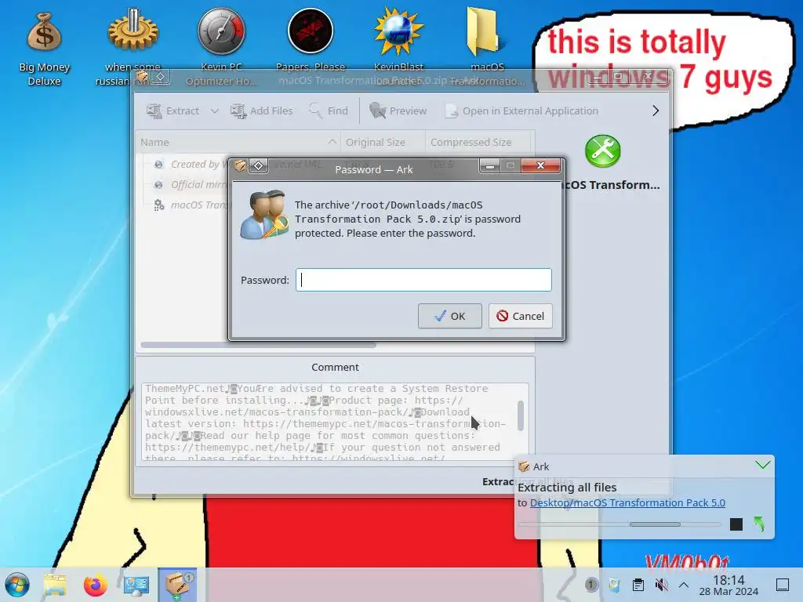Viewport: 803px width, 602px height.
Task: Open the Desktop/macOS Transformation Pack 5.0 link
Action: tap(627, 502)
